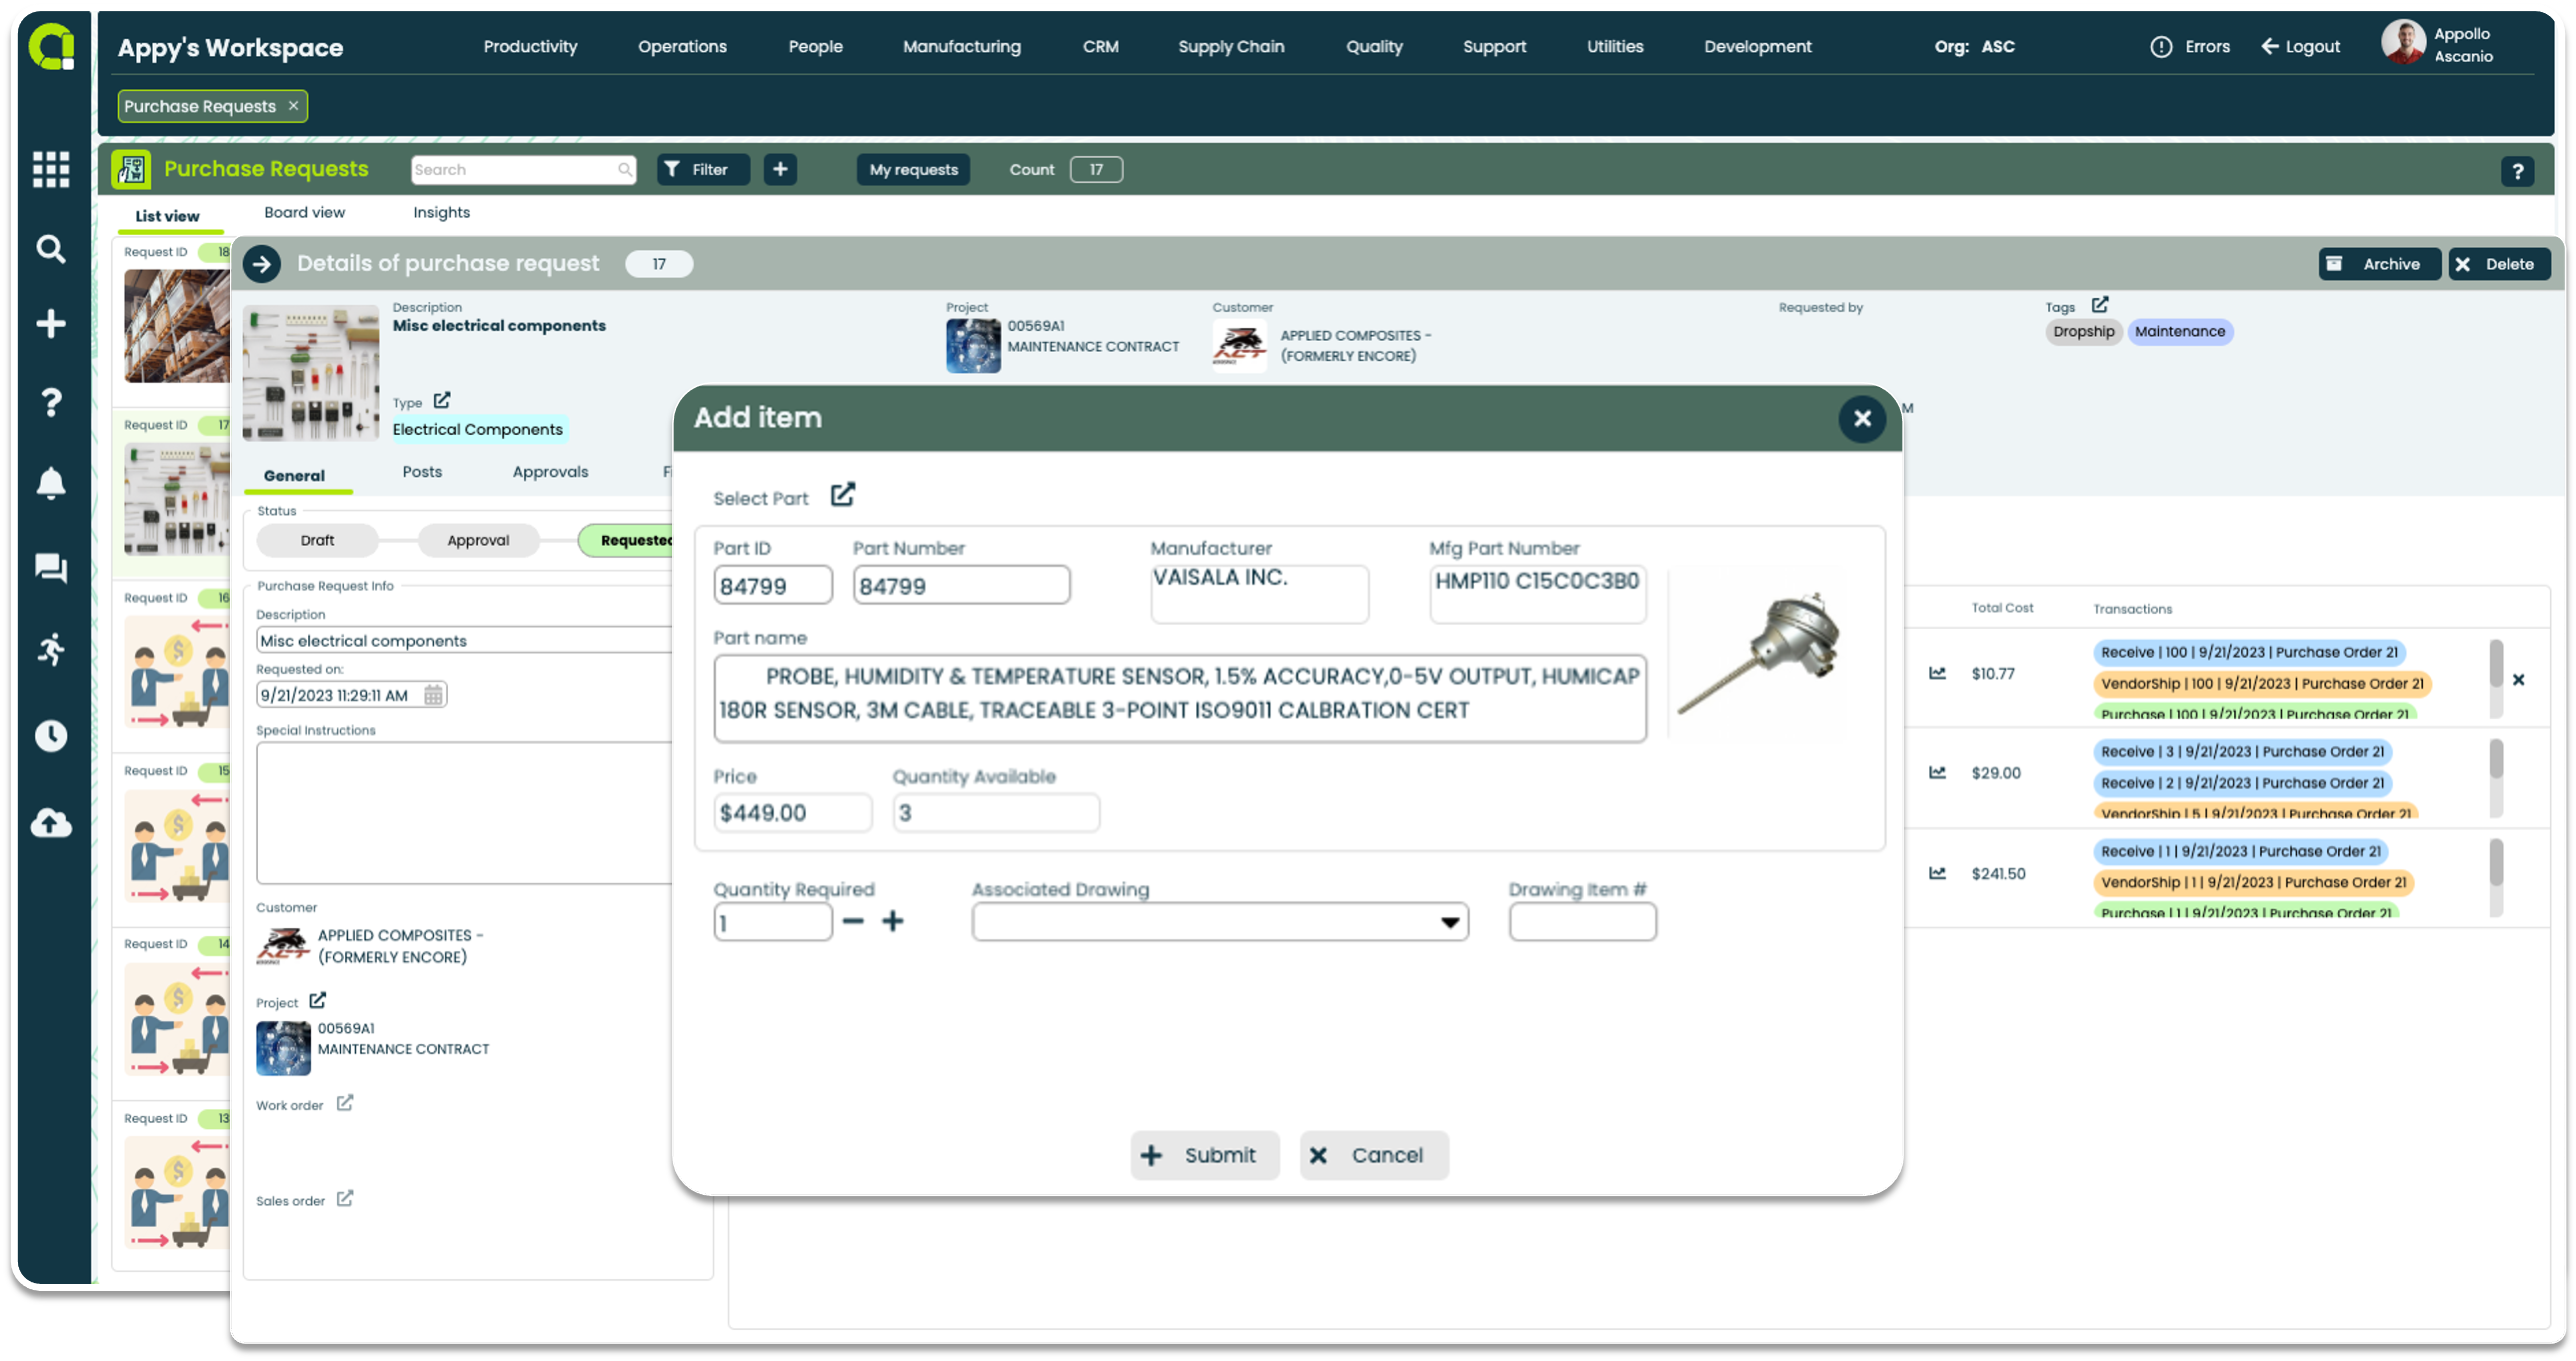
Task: Click the chart icon beside $10.77
Action: point(1937,673)
